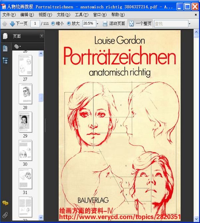Select page thumbnail 27
This screenshot has width=200, height=223.
tap(25, 66)
